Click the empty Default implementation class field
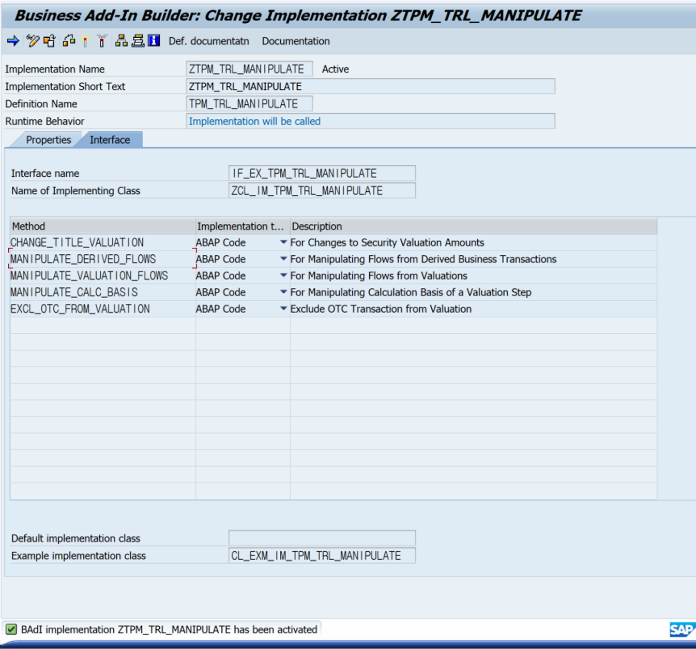 point(322,538)
